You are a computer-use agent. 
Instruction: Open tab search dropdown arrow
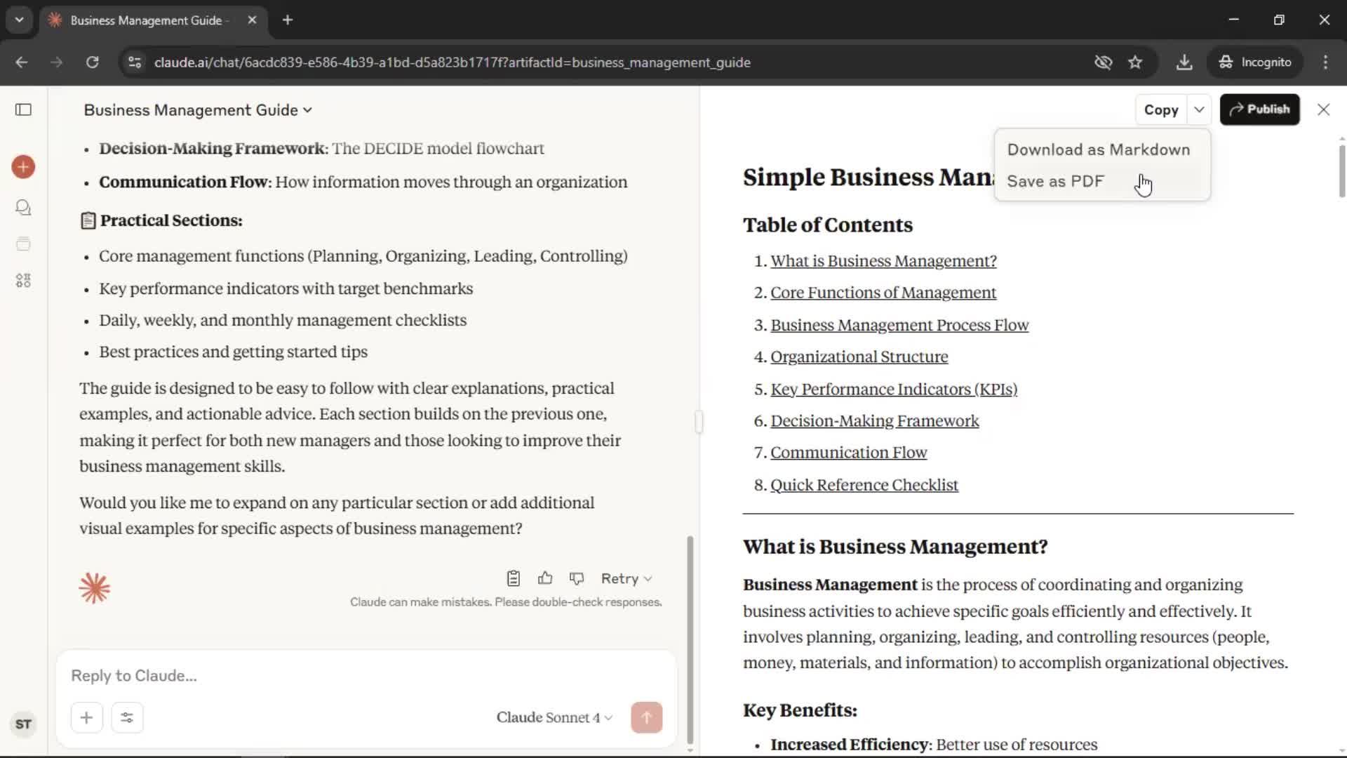[x=19, y=20]
